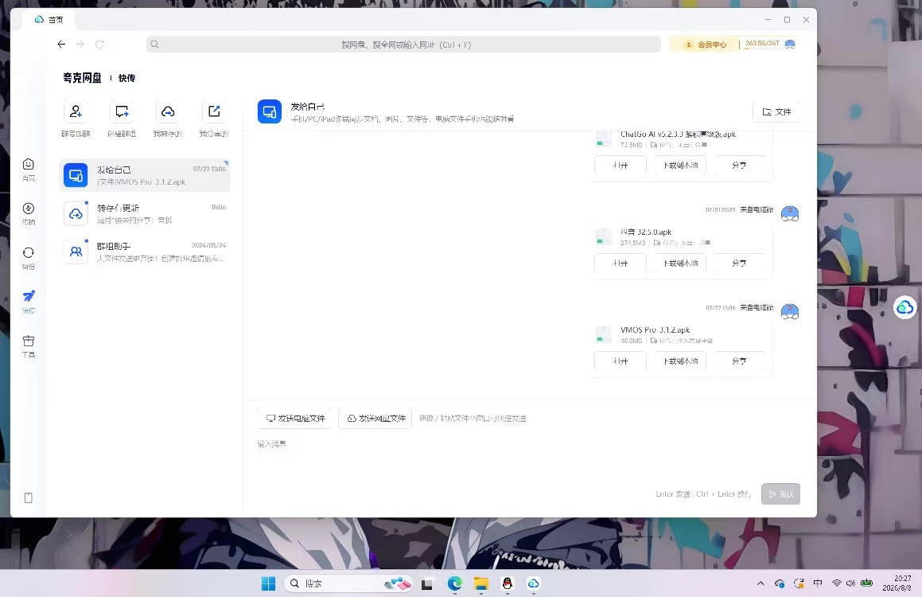Screen dimensions: 922x597
Task: Open the second sidebar icon below Home
Action: click(x=28, y=209)
